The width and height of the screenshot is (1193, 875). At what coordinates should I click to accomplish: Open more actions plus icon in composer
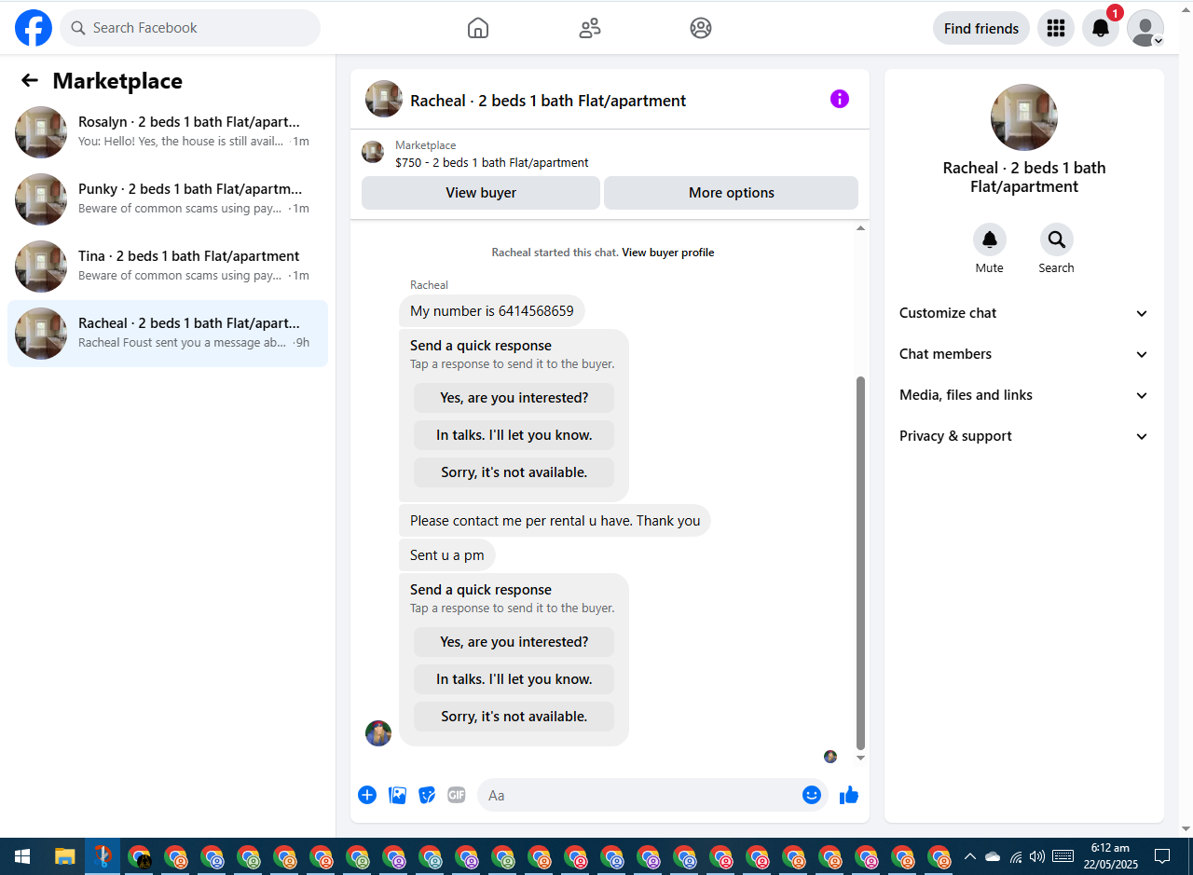point(367,795)
